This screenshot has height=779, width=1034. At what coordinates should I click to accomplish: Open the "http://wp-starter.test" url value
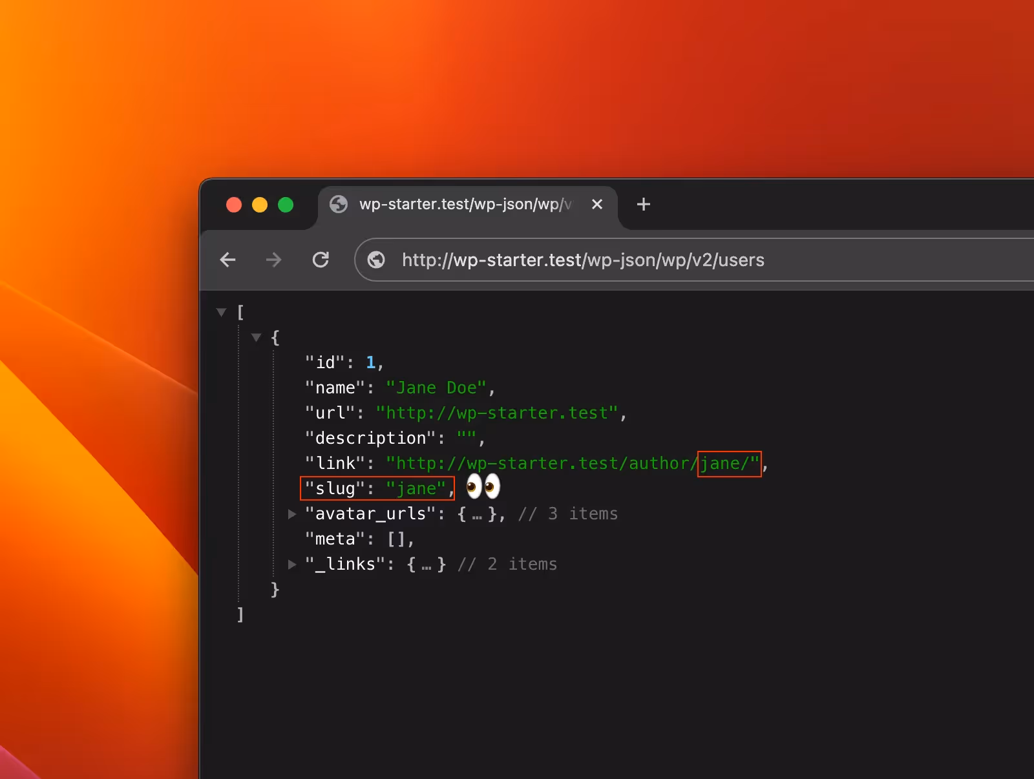point(498,413)
